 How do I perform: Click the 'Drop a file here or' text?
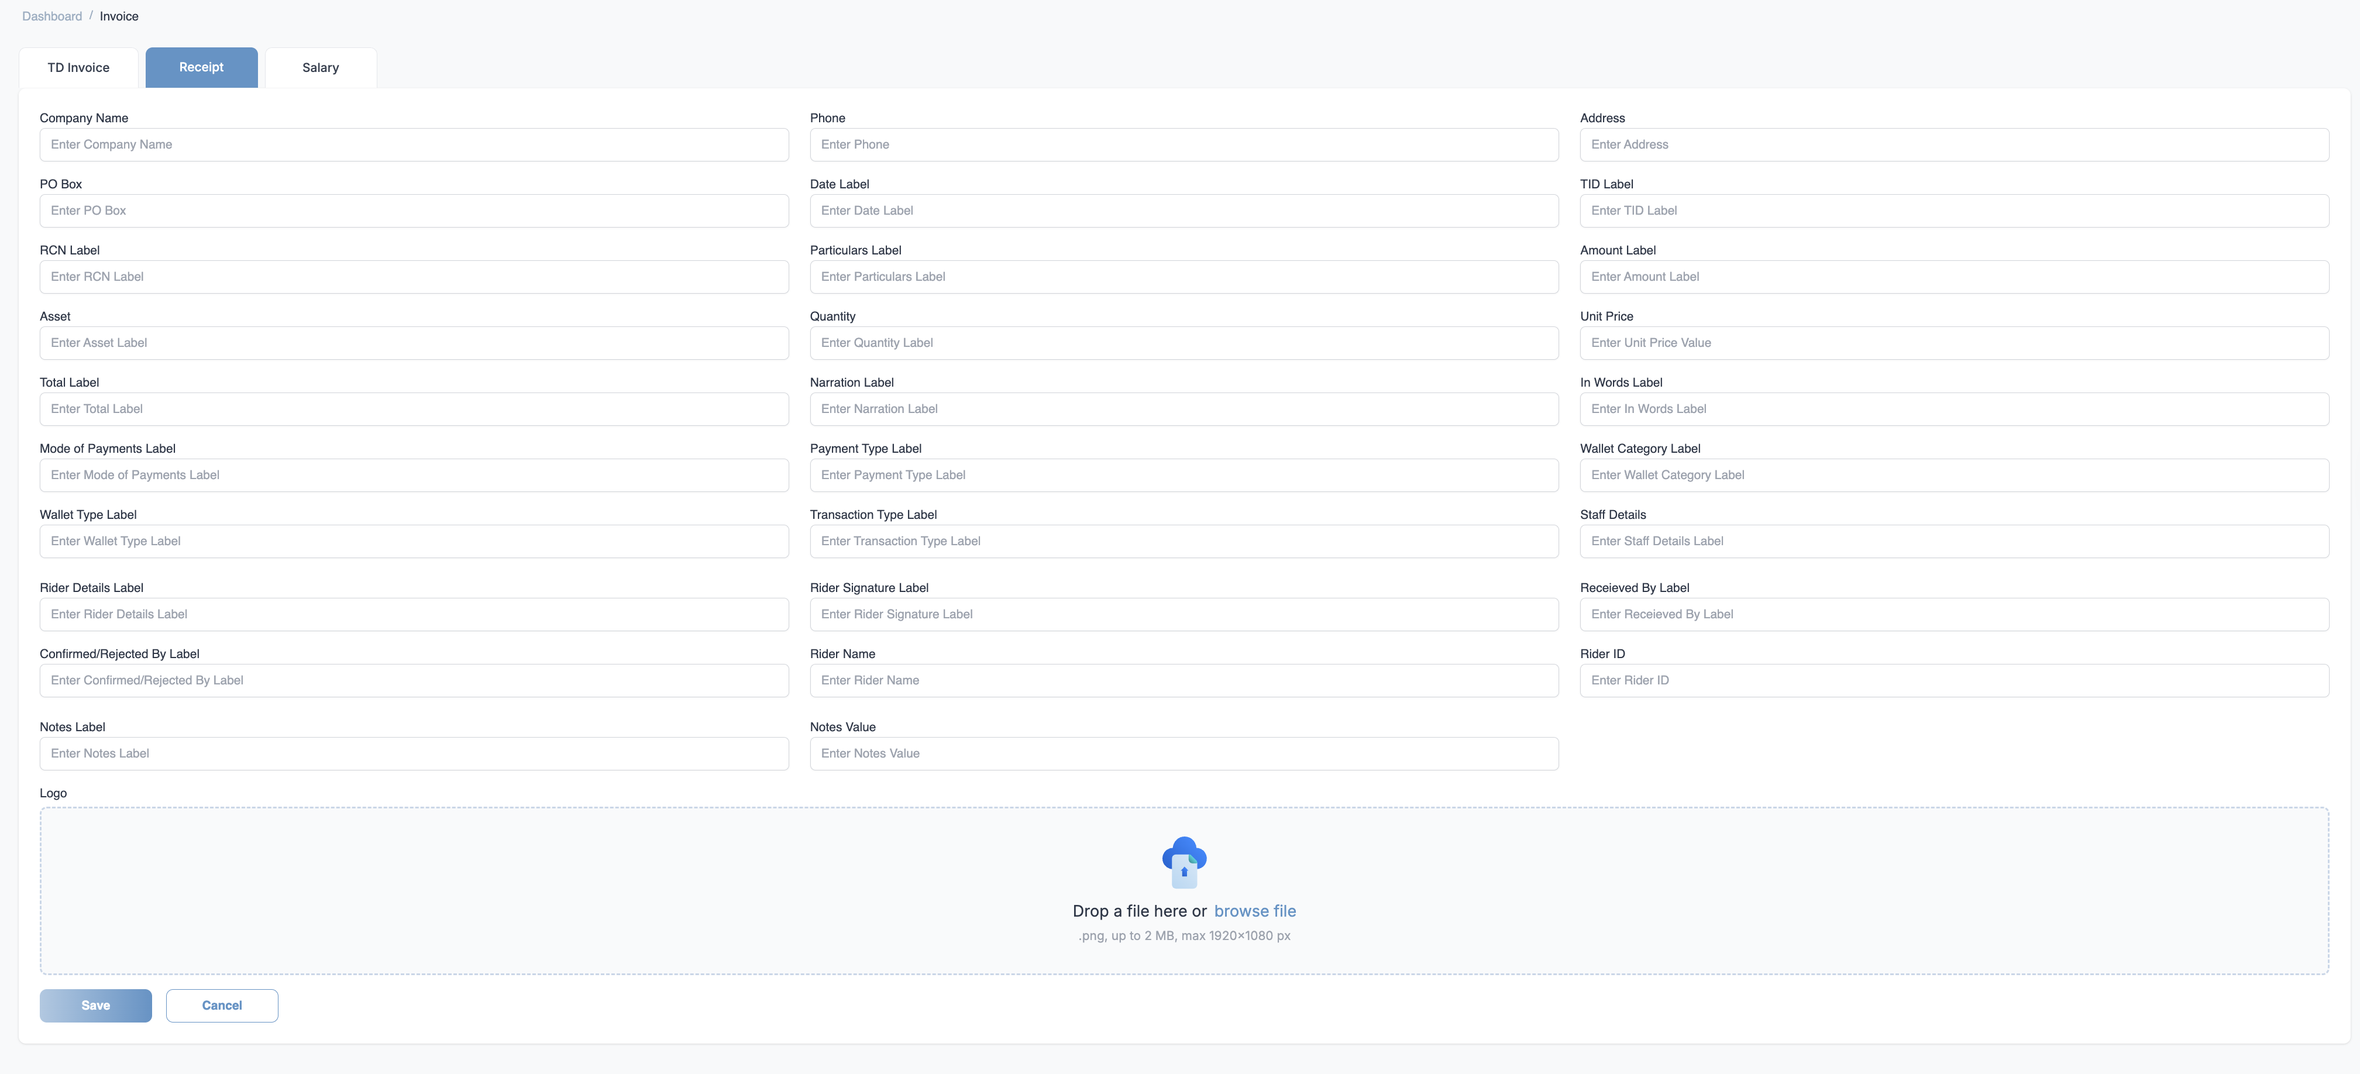click(1140, 911)
